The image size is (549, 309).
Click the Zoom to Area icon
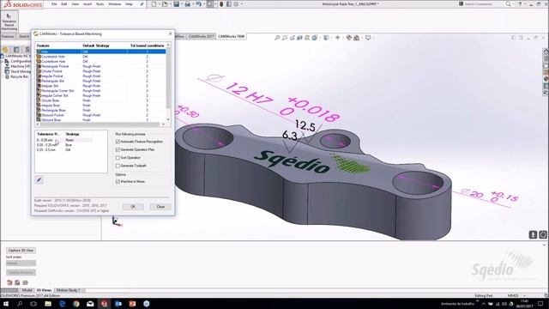click(x=285, y=38)
